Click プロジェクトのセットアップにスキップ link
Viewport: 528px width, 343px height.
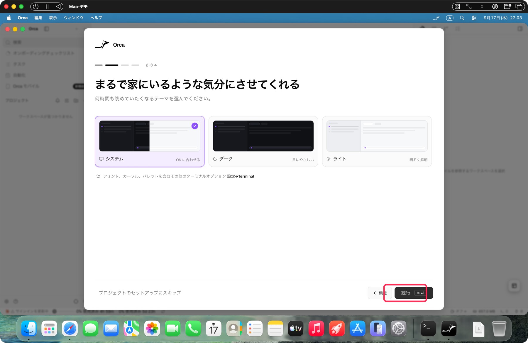coord(140,293)
